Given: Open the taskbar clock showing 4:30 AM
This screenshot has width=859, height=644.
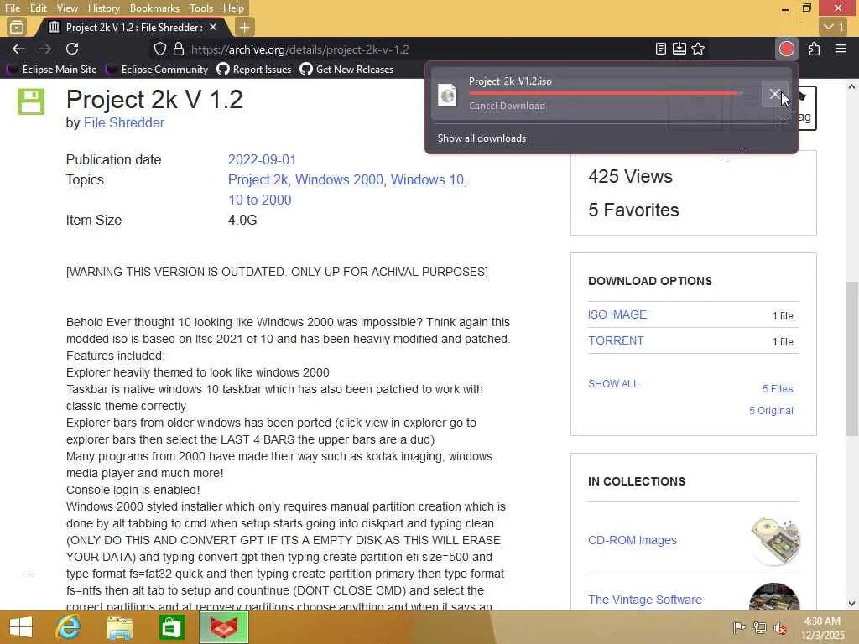Looking at the screenshot, I should pos(823,627).
